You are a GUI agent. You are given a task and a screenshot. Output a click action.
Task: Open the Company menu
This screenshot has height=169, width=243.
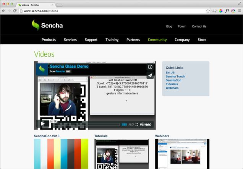[x=182, y=40]
